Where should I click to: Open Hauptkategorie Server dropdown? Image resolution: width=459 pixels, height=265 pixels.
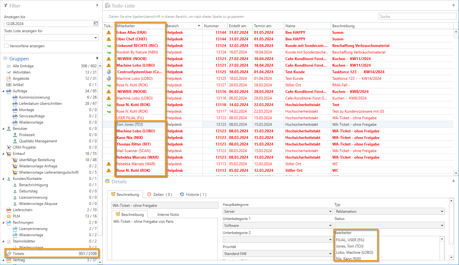pyautogui.click(x=330, y=211)
